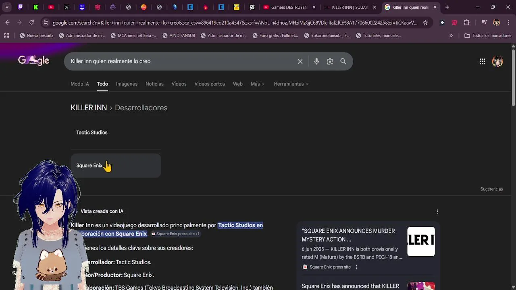Open Todos los marcadores folder
This screenshot has width=516, height=290.
point(488,35)
